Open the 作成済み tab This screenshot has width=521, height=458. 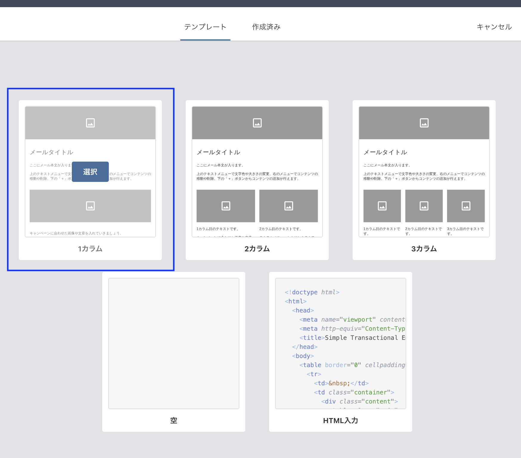click(x=266, y=27)
